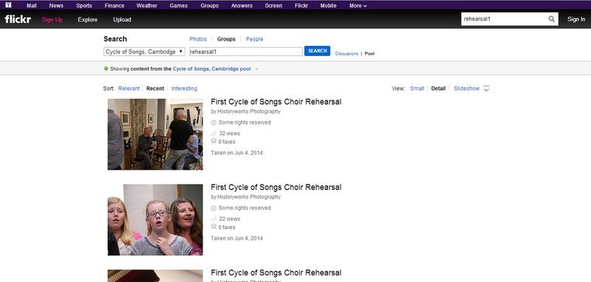This screenshot has height=282, width=591.
Task: Click the rights reserved icon on first result
Action: click(x=213, y=123)
